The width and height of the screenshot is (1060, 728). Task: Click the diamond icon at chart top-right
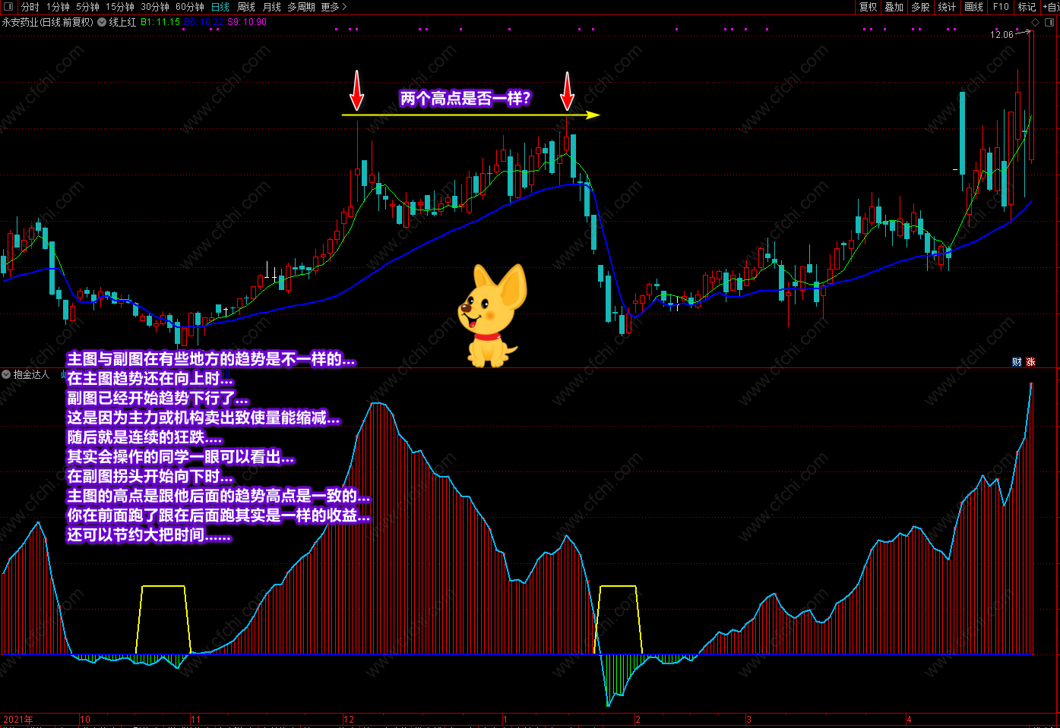1033,22
